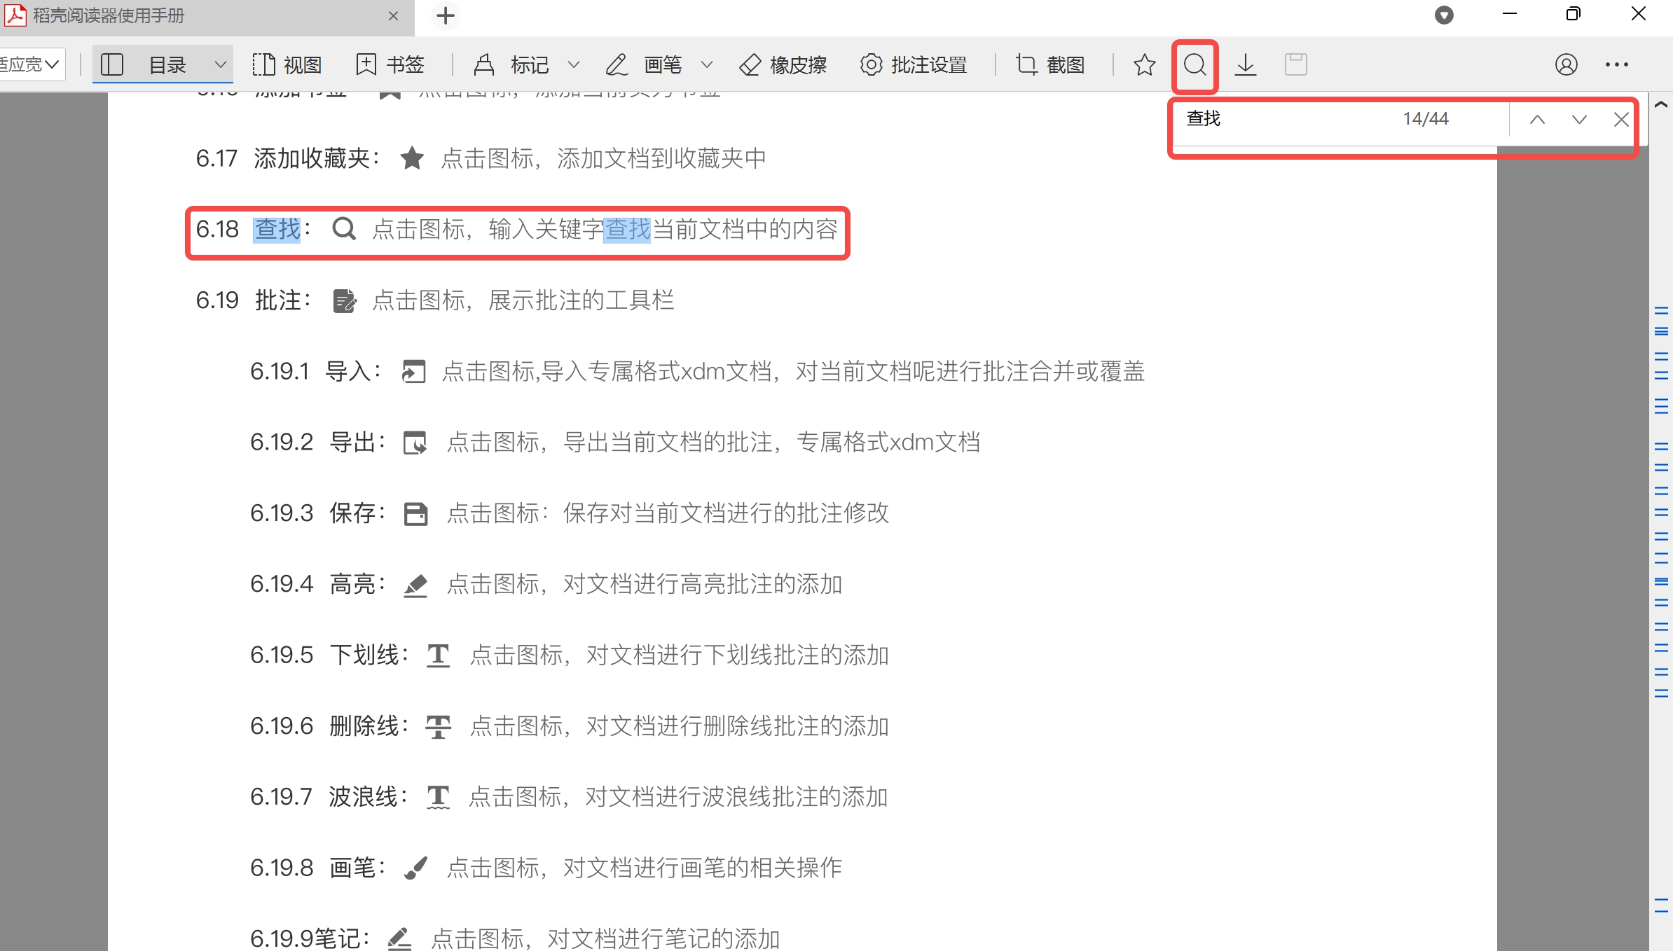Click text 对文档进行画笔的相关操作

coord(703,868)
